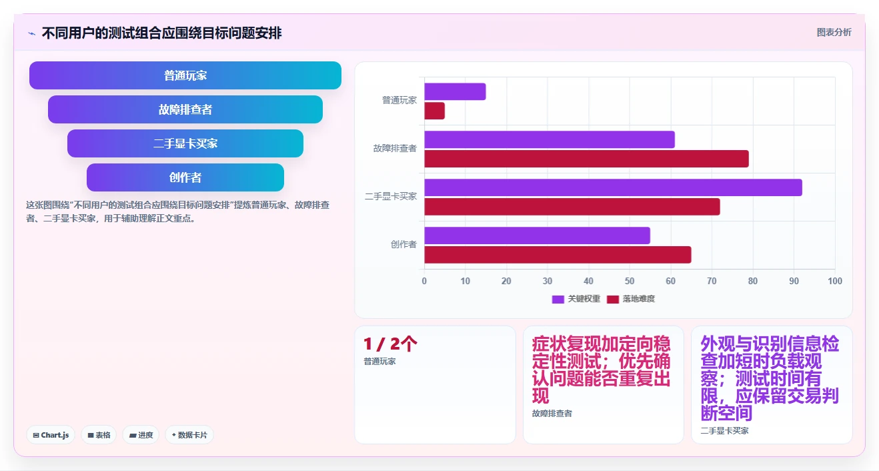879x471 pixels.
Task: Click the 表格 tag chip
Action: pos(99,435)
